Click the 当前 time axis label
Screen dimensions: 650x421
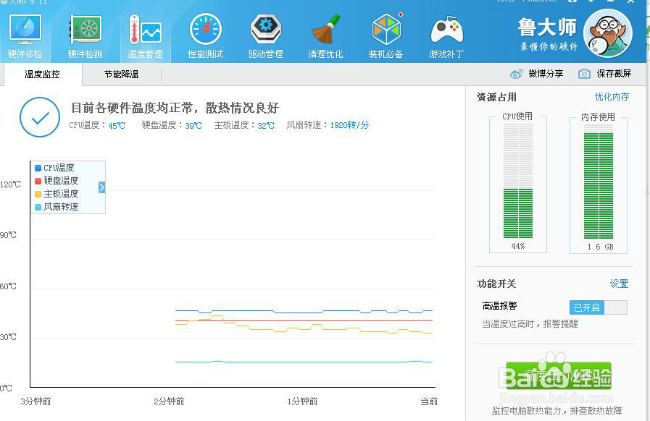429,401
